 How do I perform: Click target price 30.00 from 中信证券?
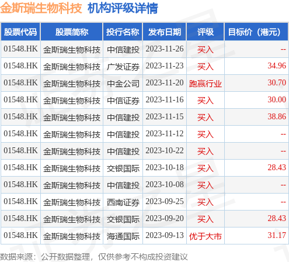[x=277, y=99]
